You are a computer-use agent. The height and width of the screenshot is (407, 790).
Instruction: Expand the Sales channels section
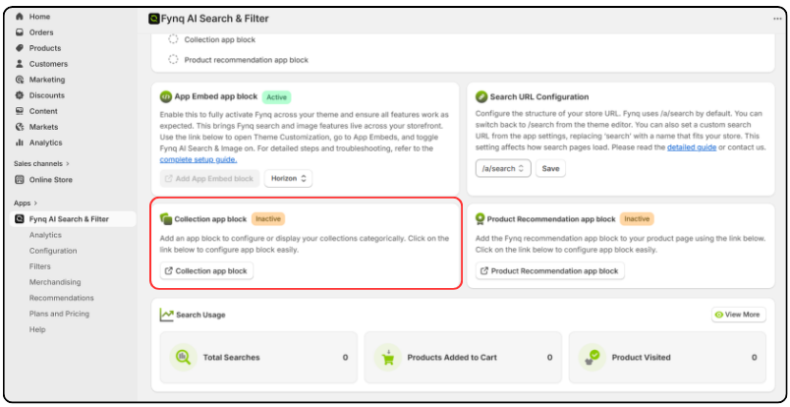pos(41,163)
